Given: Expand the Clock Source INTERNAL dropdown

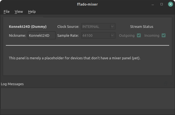Looking at the screenshot, I should click(x=98, y=27).
